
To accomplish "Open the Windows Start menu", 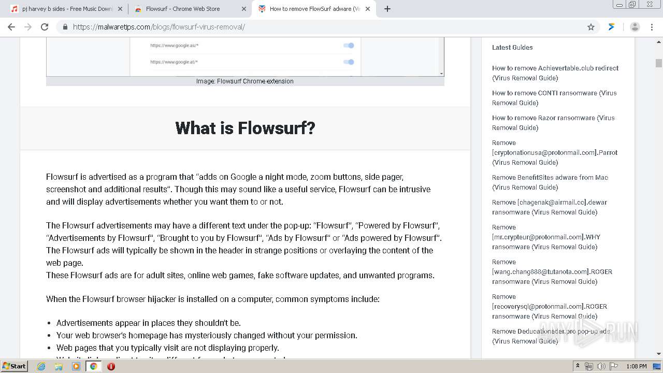I will coord(14,366).
